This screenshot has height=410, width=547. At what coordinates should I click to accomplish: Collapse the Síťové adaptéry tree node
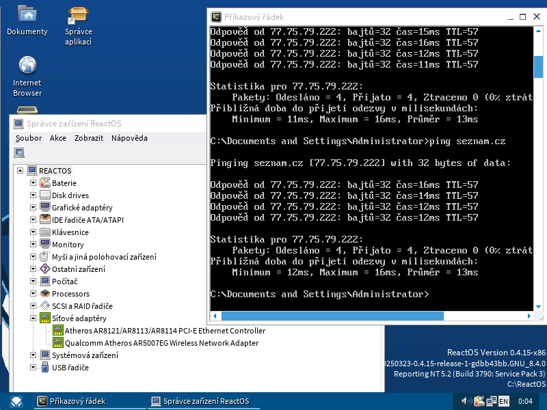click(33, 318)
